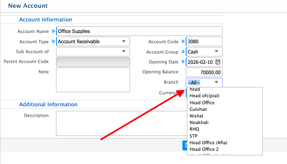
Task: Click the Note text area
Action: pyautogui.click(x=93, y=80)
